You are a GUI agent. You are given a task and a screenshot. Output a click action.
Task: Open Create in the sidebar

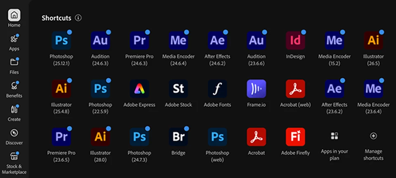point(14,112)
